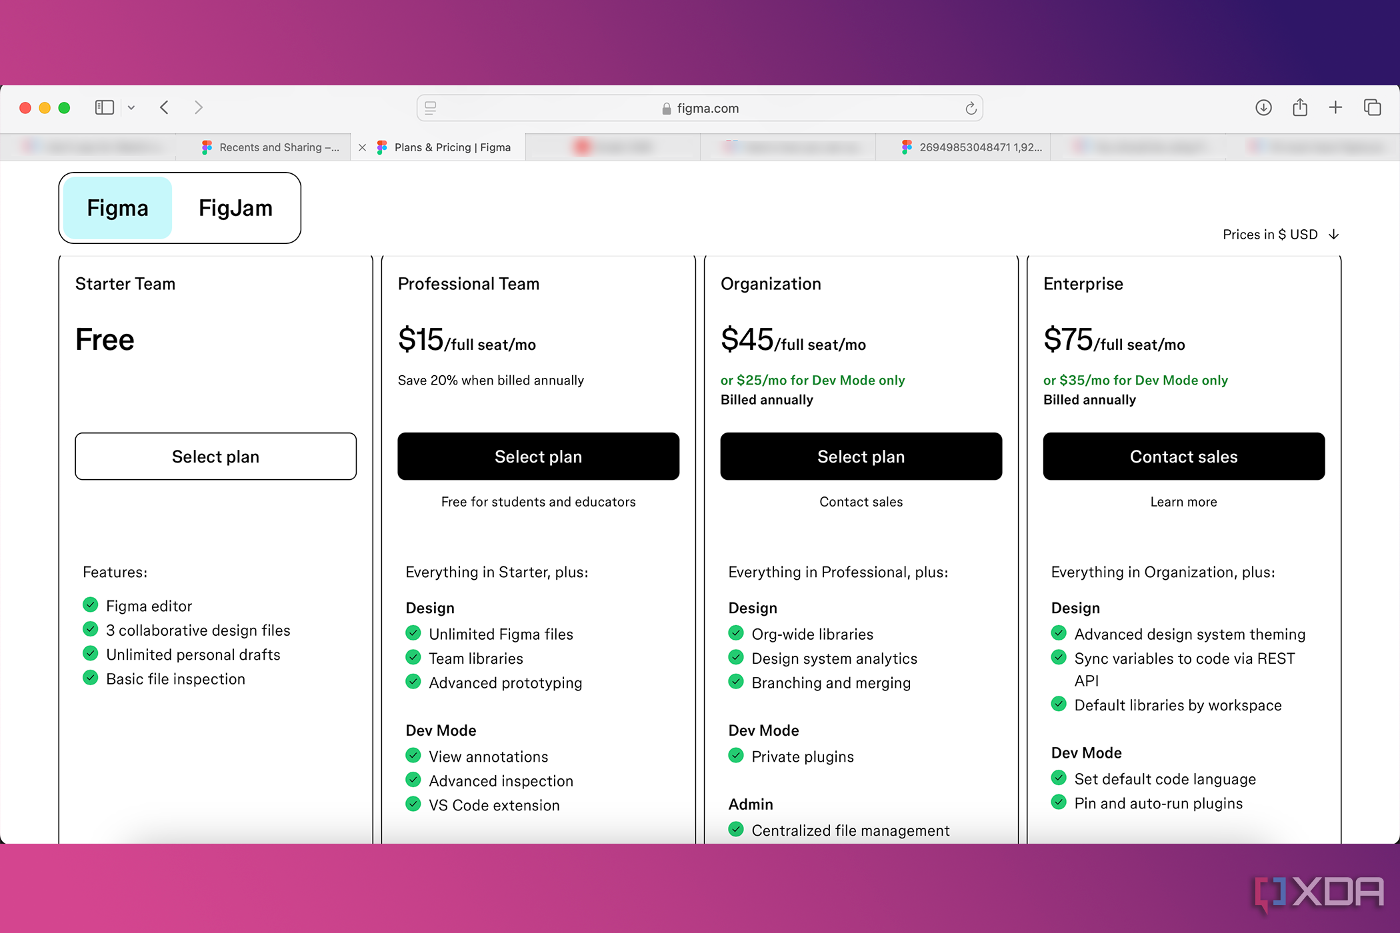
Task: Contact sales for Enterprise plan
Action: [x=1182, y=455]
